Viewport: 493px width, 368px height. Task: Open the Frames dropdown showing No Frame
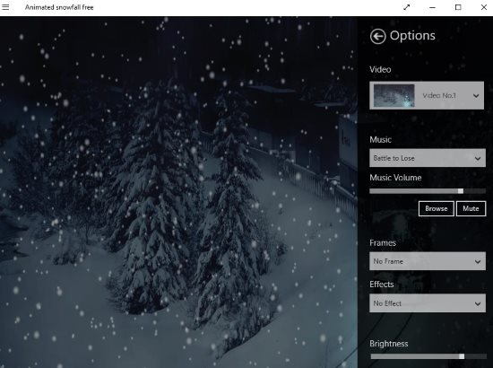[x=428, y=261]
